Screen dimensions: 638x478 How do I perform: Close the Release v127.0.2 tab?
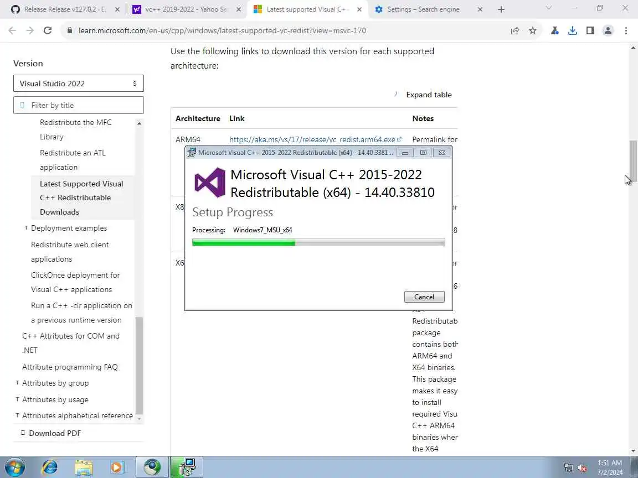(x=117, y=9)
